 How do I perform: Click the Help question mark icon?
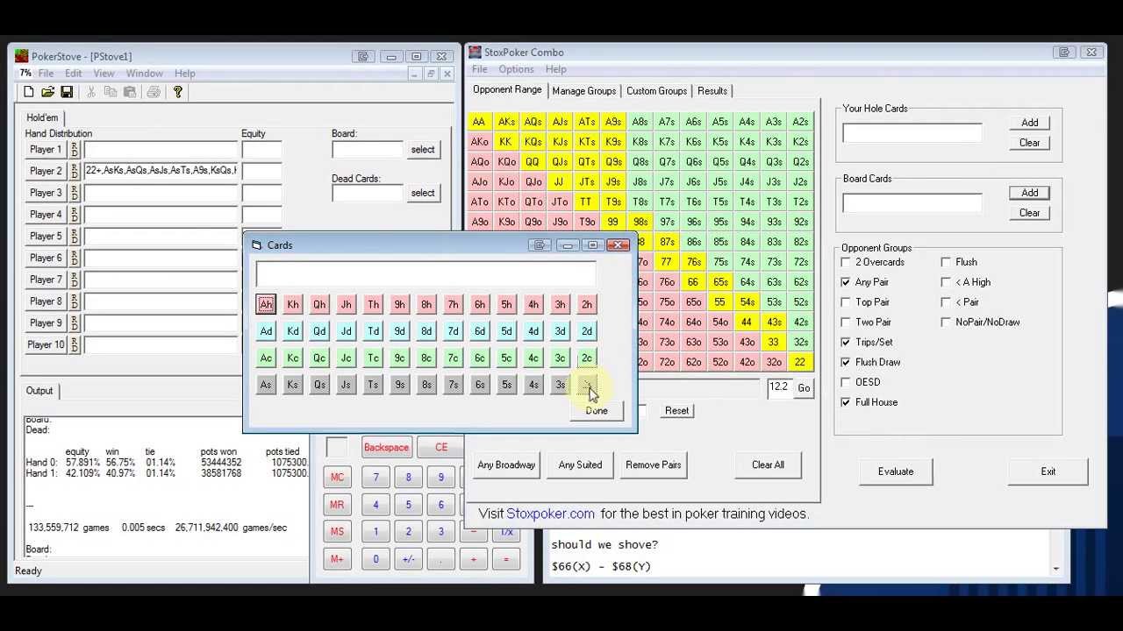pos(177,92)
